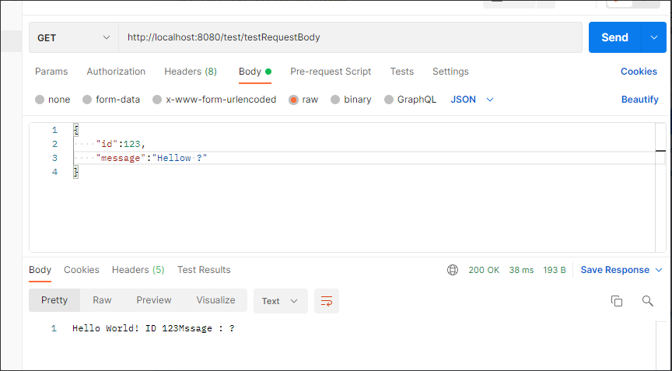Open the Authorization tab
This screenshot has width=672, height=371.
(x=116, y=72)
